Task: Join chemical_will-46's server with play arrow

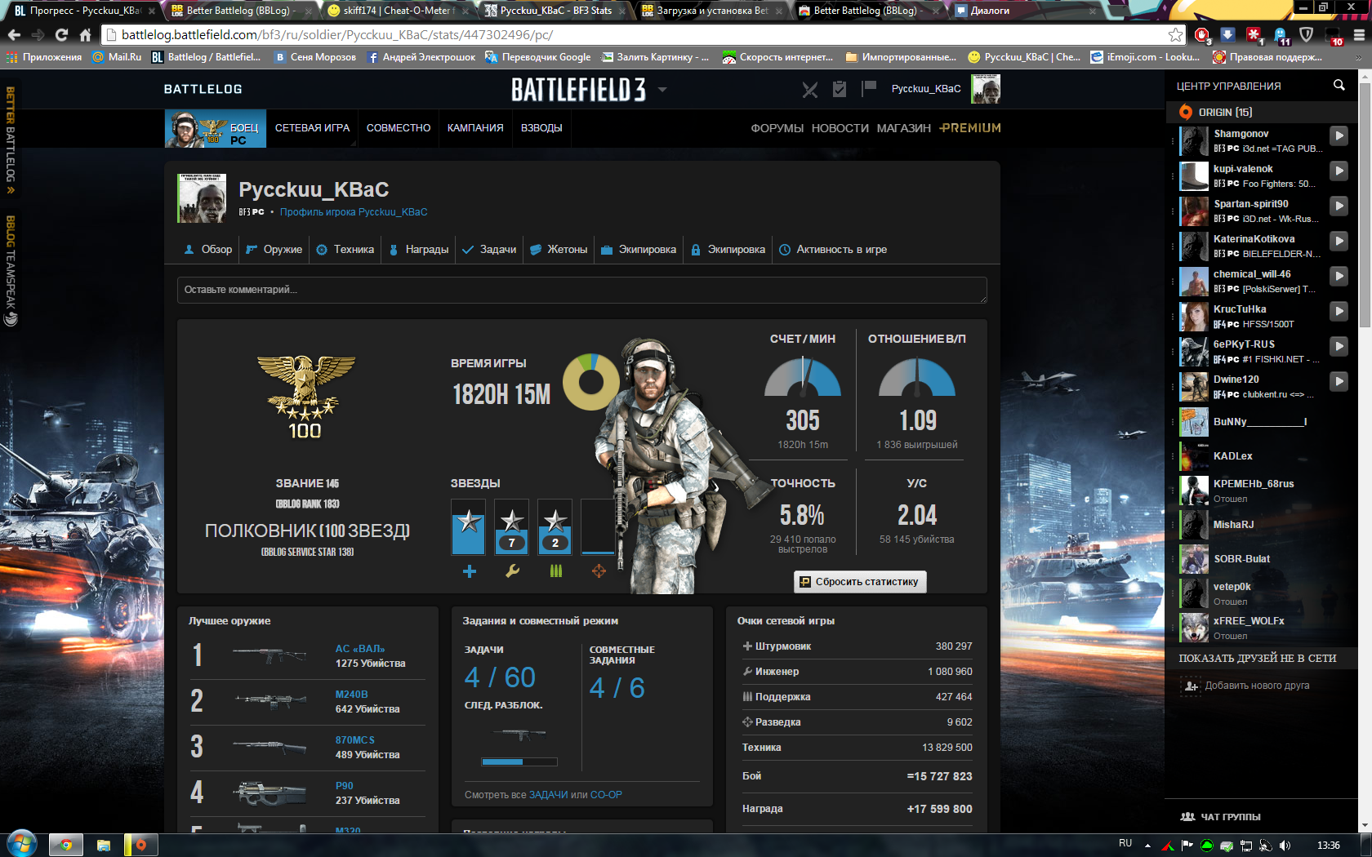Action: [x=1339, y=276]
